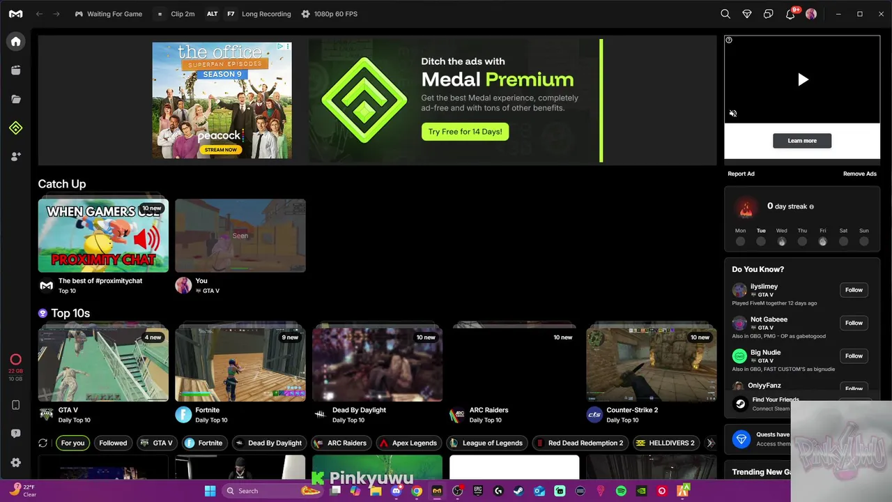The width and height of the screenshot is (892, 502).
Task: Open Epic Games Launcher from taskbar
Action: tap(478, 491)
